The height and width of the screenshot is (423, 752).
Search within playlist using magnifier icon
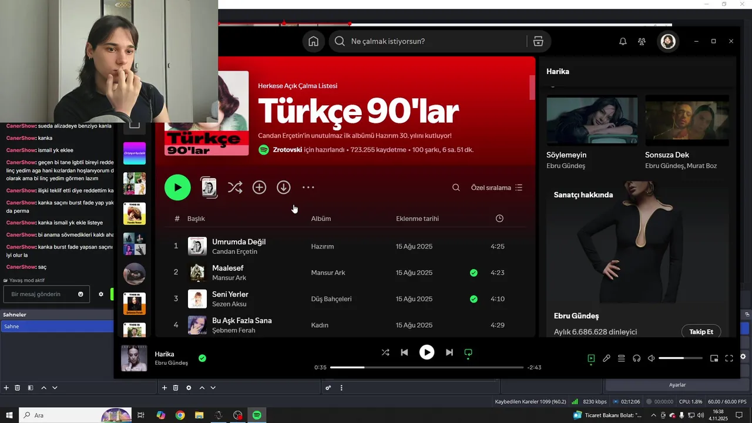[x=456, y=187]
